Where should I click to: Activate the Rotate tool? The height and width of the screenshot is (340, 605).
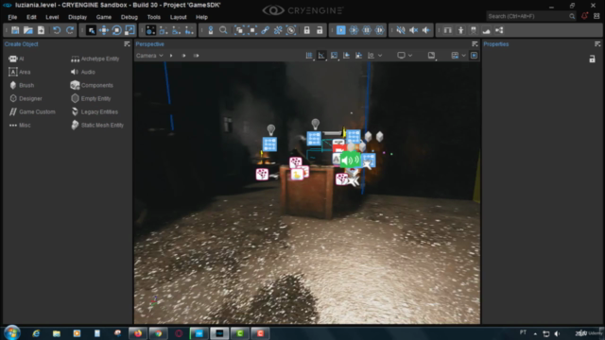tap(116, 30)
